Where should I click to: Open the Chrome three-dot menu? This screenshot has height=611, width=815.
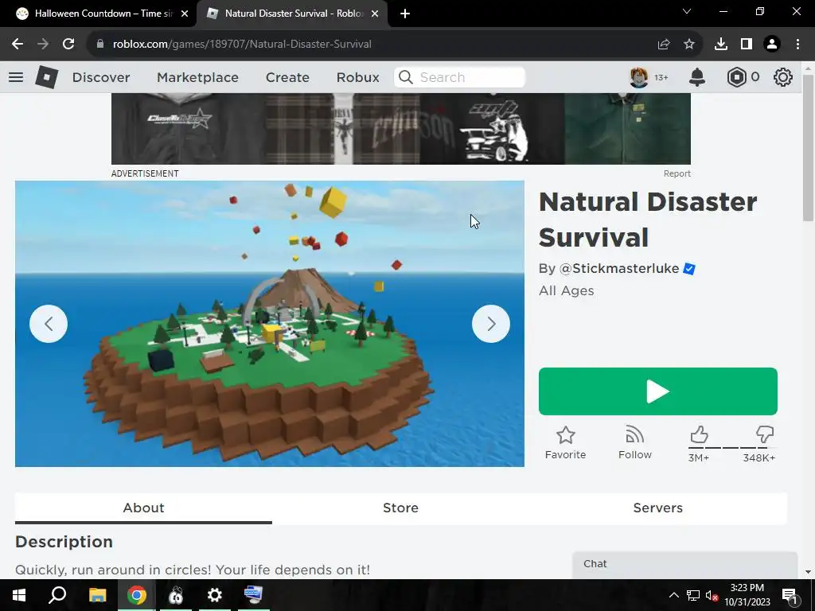coord(797,45)
